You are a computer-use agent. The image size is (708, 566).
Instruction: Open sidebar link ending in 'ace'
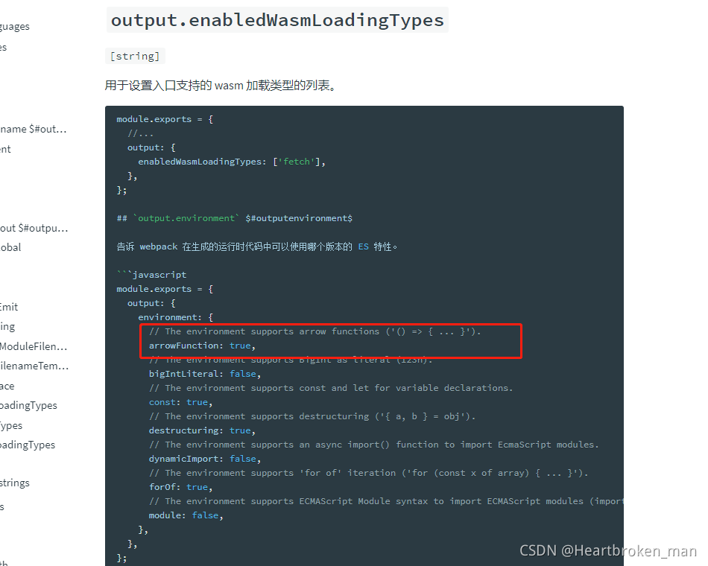pos(7,386)
